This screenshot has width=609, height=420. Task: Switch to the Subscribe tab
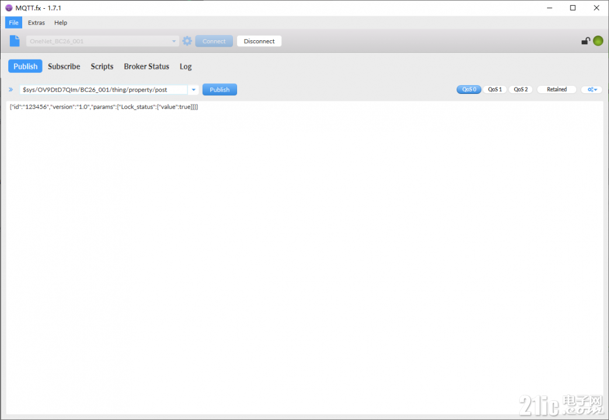point(64,66)
